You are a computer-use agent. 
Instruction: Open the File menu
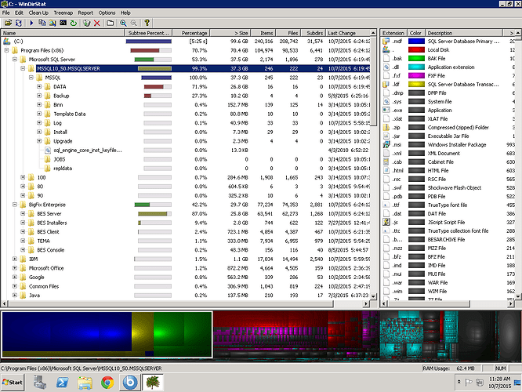(6, 13)
